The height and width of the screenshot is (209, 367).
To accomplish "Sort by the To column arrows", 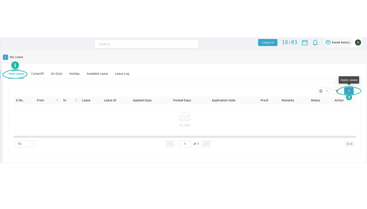I will 76,100.
